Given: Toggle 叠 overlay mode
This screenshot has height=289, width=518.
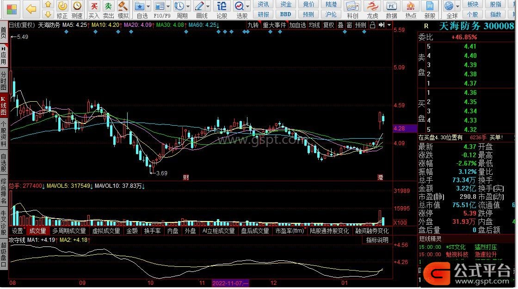Looking at the screenshot, I should tap(340, 25).
